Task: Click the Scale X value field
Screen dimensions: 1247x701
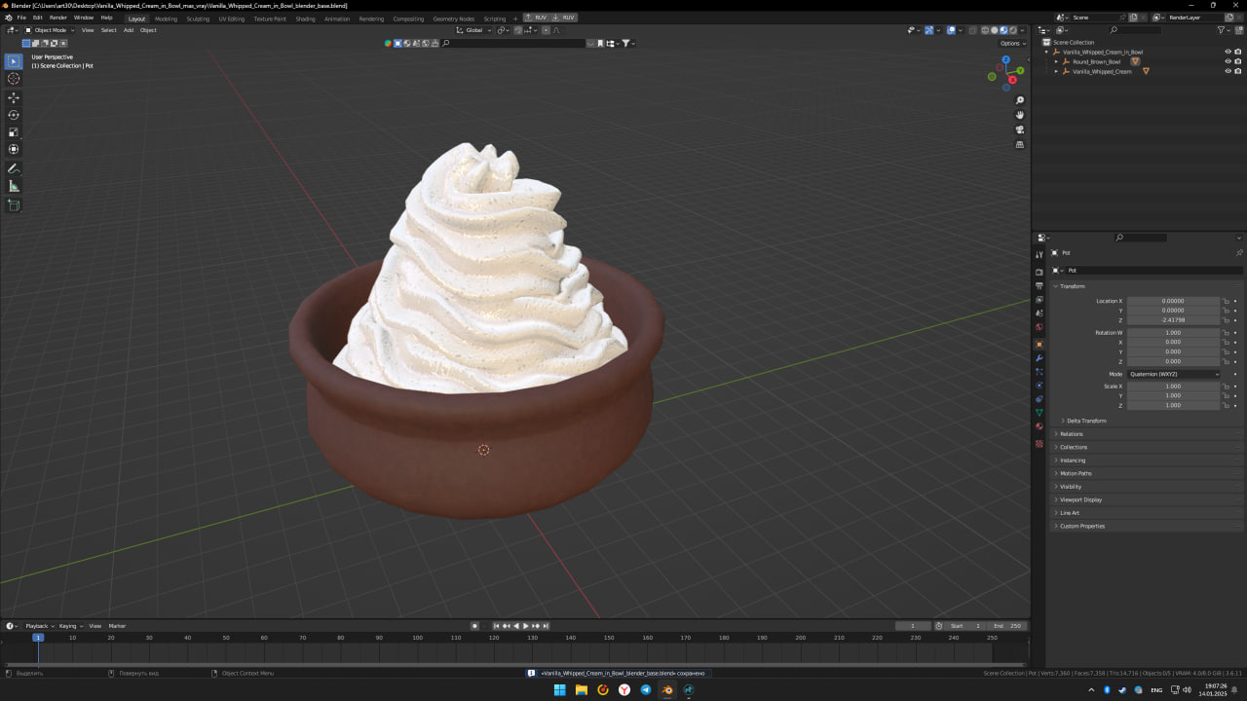Action: (1174, 387)
